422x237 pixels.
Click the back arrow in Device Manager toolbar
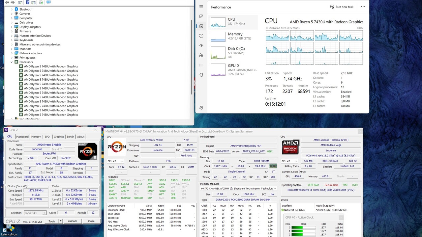(7, 2)
